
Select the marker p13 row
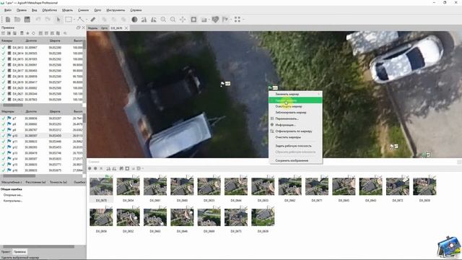[41, 153]
